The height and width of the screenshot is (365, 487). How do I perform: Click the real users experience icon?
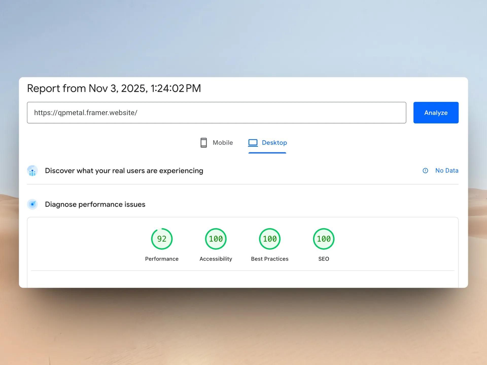(32, 171)
